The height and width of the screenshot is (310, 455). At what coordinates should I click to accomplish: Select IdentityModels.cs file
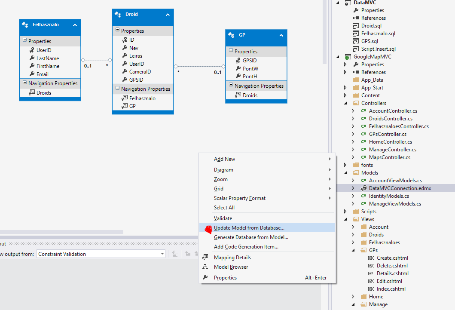(389, 196)
